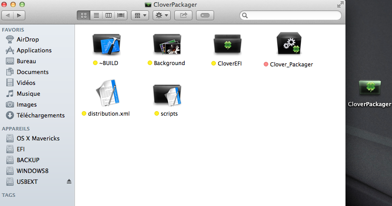Go back with the left arrow button
The image size is (392, 206).
[x=8, y=15]
